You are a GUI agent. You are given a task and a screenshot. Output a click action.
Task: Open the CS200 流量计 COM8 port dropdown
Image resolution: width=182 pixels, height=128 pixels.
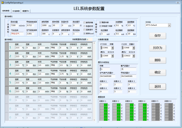[x=134, y=48]
